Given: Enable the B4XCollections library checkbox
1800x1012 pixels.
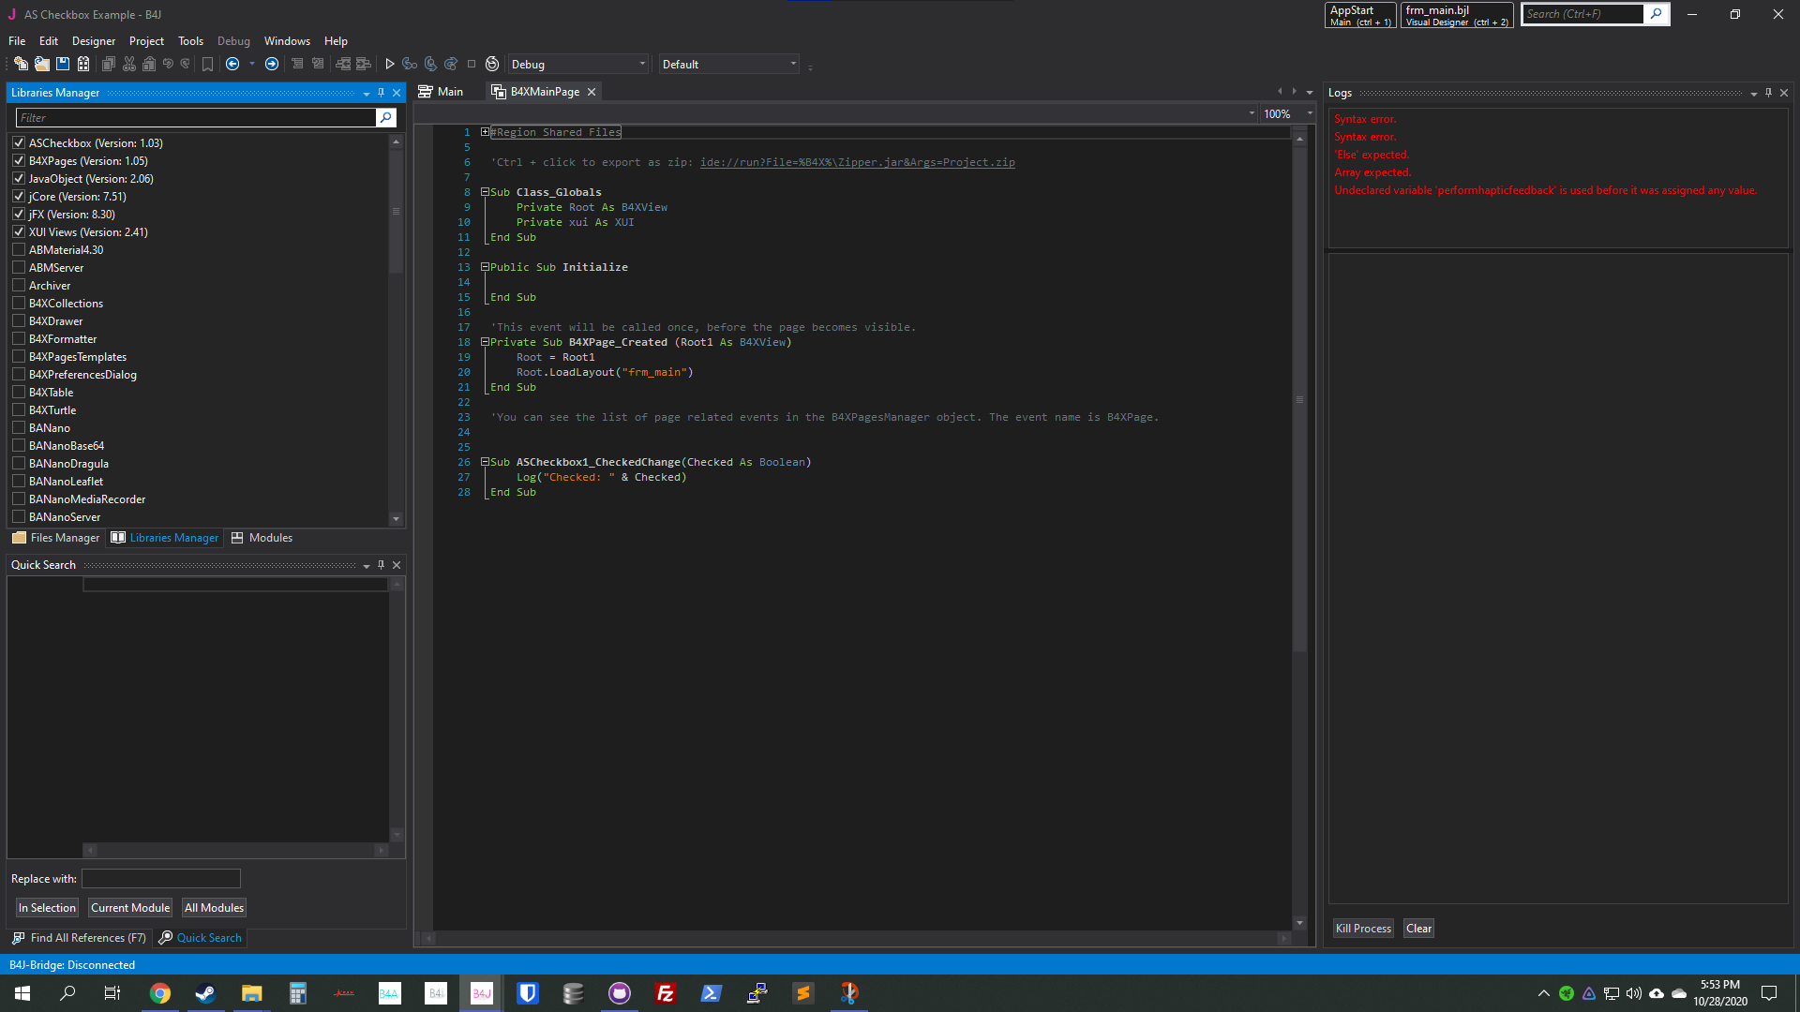Looking at the screenshot, I should click(19, 303).
